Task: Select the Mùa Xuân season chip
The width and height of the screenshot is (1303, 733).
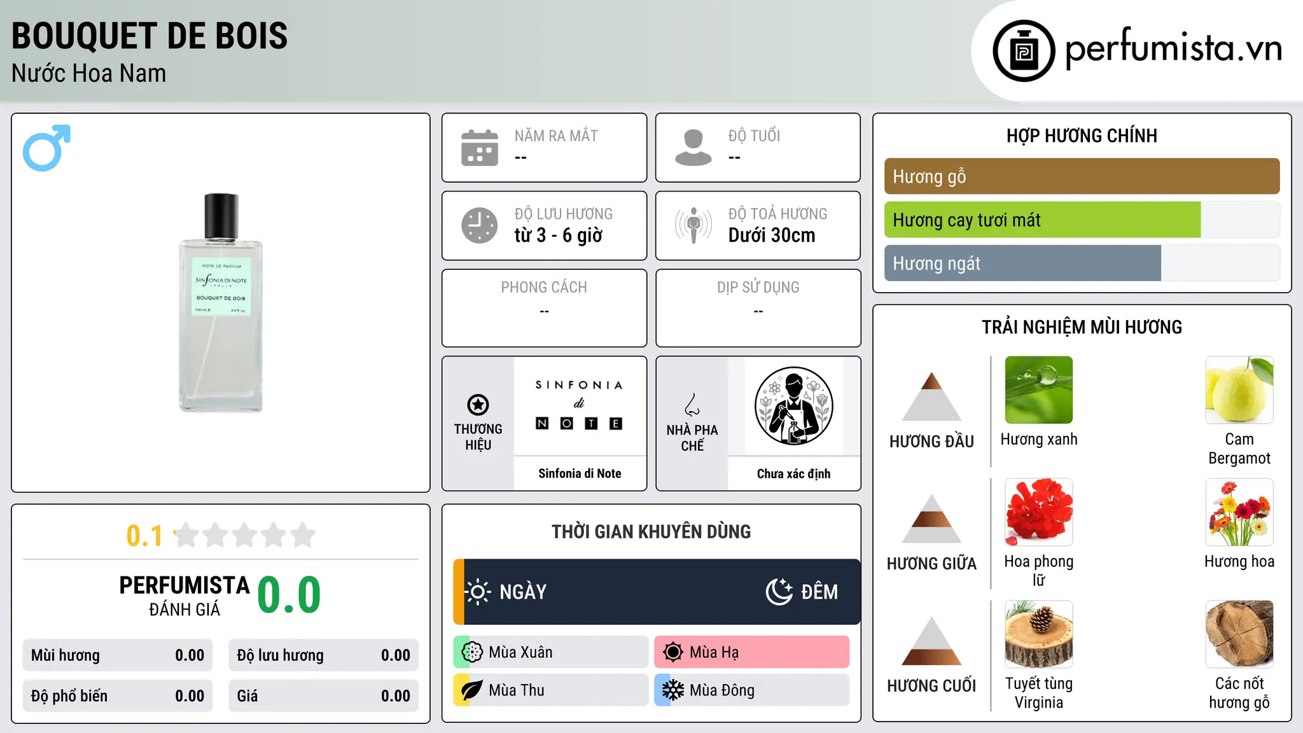Action: (x=551, y=652)
